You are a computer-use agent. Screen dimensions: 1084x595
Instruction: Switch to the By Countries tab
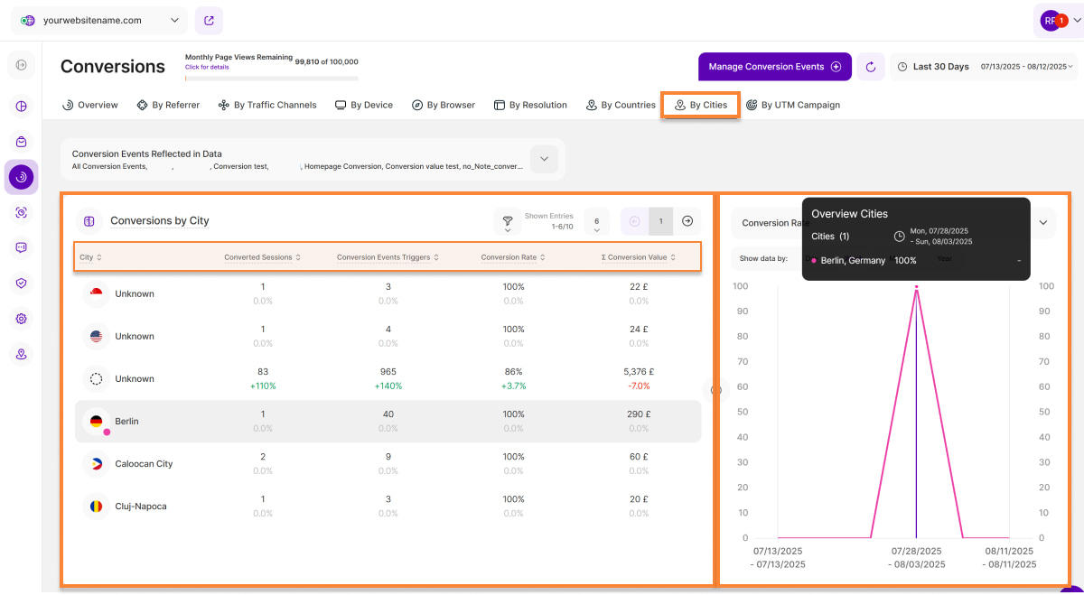(621, 105)
